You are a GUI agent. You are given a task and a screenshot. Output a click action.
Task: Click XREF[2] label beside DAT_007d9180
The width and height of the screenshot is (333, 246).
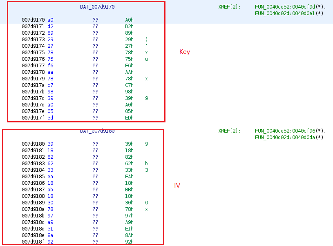229,131
